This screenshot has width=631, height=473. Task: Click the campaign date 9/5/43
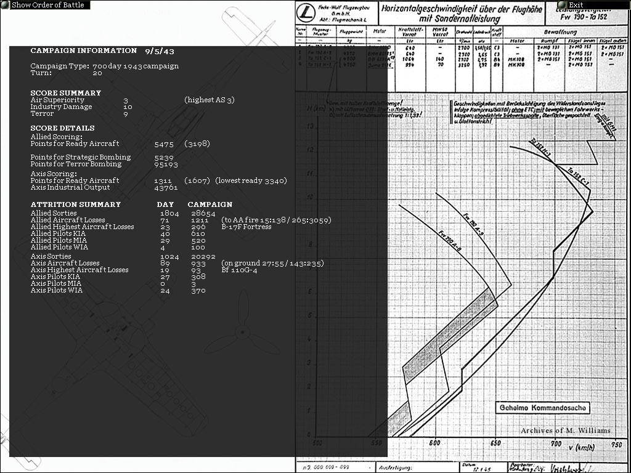pos(160,51)
